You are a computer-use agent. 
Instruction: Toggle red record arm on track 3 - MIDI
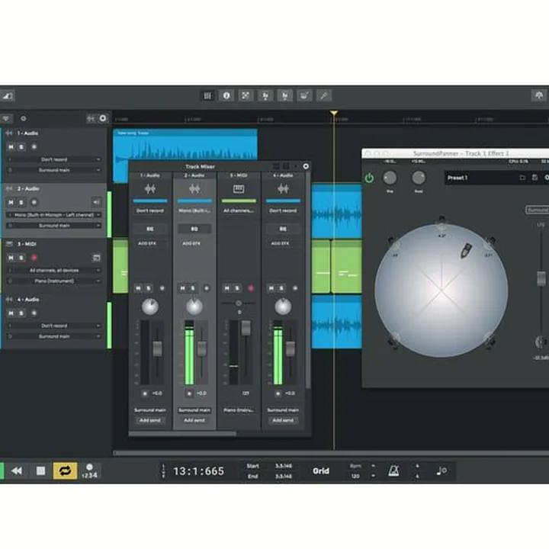(x=34, y=258)
